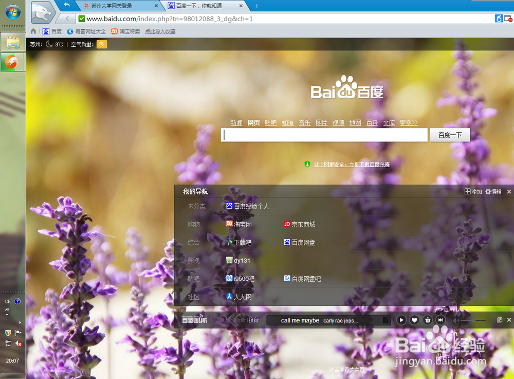Open the 淘宝特卖 bookmark

point(125,31)
